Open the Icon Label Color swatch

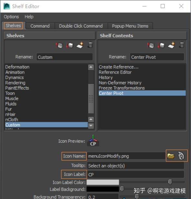pos(103,182)
